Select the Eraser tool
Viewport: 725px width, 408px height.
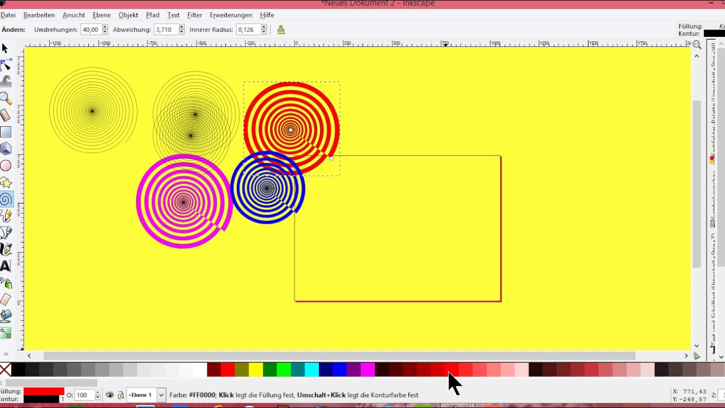point(5,299)
